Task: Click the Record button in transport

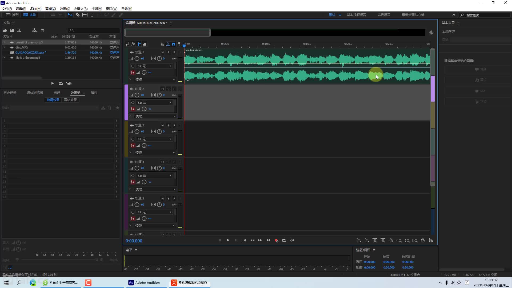Action: [x=277, y=240]
